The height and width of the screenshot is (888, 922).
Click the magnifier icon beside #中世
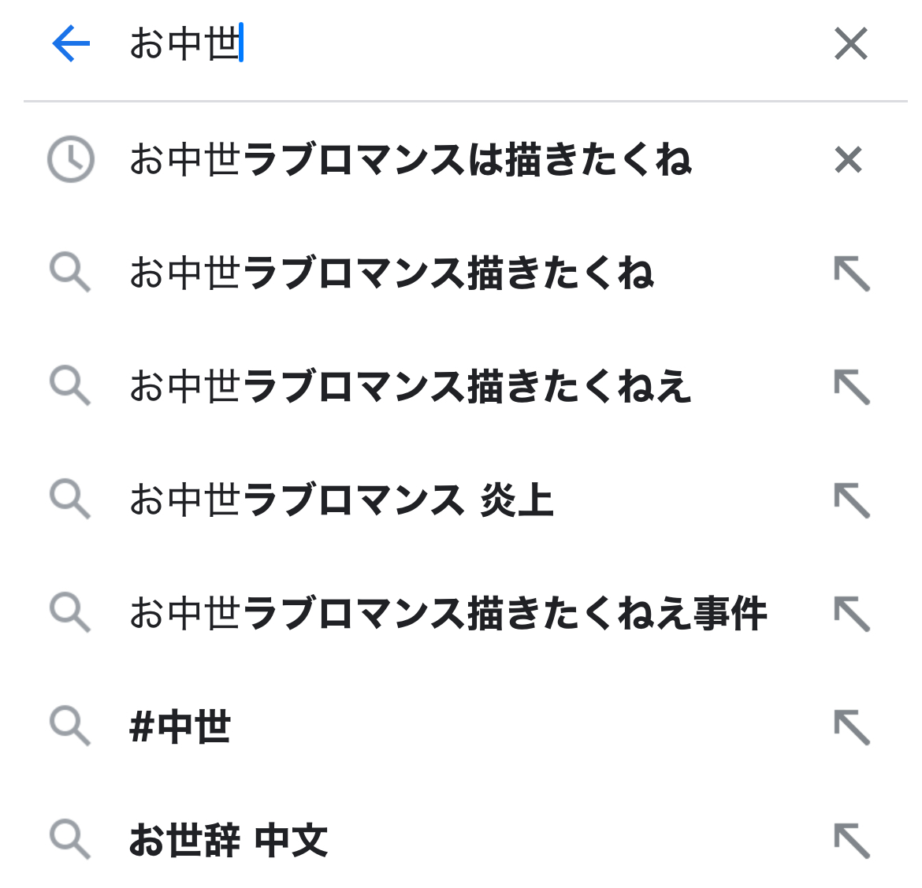point(70,726)
